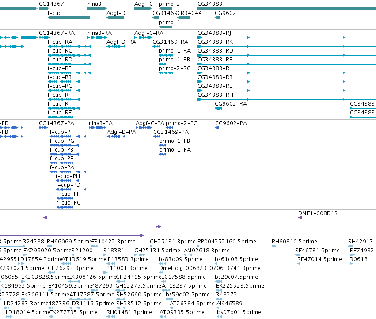
Task: Open transcript ninaB-RA
Action: click(99, 33)
